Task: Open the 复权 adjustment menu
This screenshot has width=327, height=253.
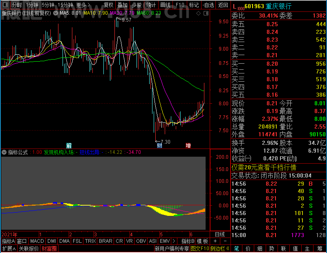Action: pos(108,5)
